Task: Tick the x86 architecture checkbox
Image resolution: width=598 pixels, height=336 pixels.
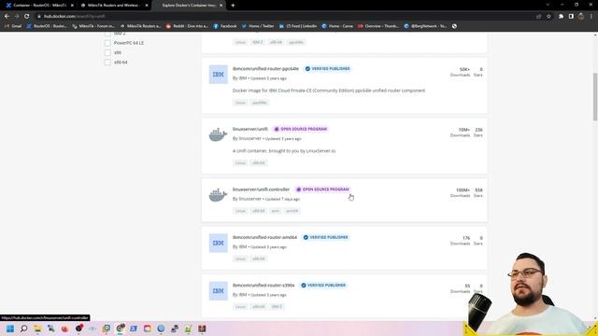Action: 107,52
